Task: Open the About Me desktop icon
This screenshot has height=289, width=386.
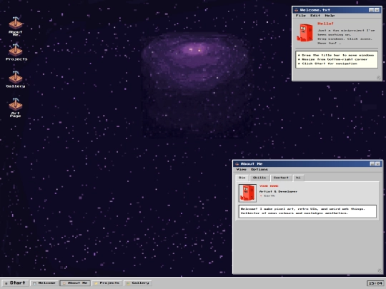Action: (x=16, y=26)
